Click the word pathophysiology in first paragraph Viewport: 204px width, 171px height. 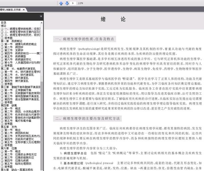pyautogui.click(x=89, y=49)
